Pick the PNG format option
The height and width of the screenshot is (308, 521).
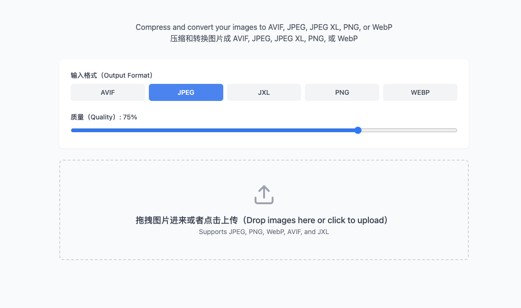tap(342, 92)
